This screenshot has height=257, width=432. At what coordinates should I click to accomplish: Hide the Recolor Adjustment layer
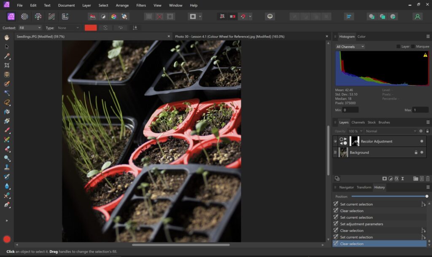pos(421,142)
